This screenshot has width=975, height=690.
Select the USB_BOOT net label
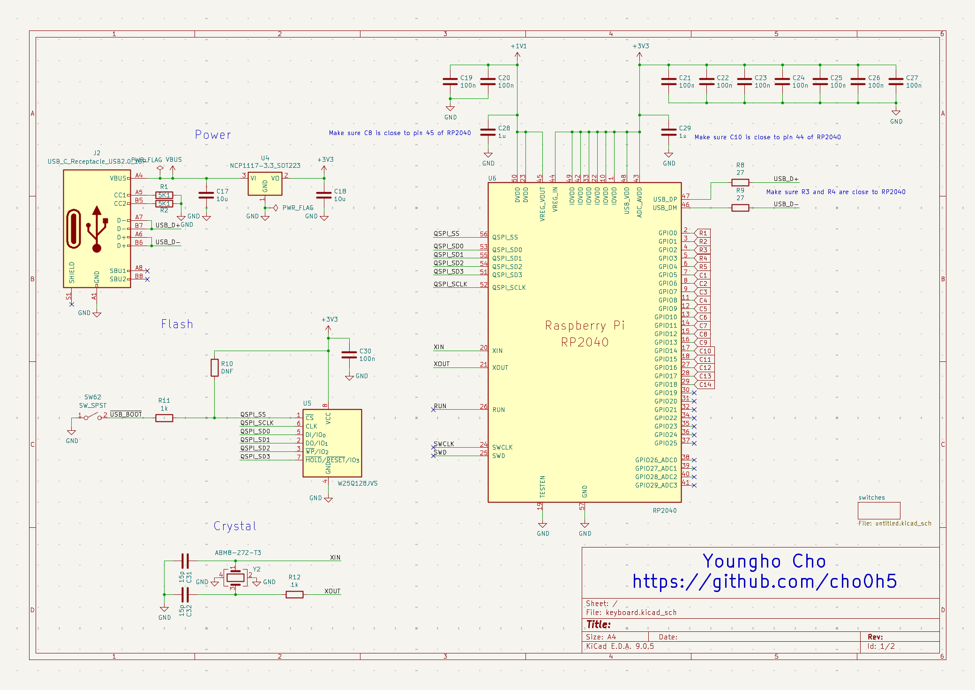tap(126, 414)
